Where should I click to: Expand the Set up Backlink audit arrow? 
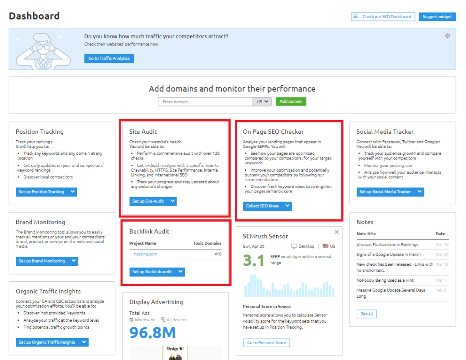click(x=180, y=272)
